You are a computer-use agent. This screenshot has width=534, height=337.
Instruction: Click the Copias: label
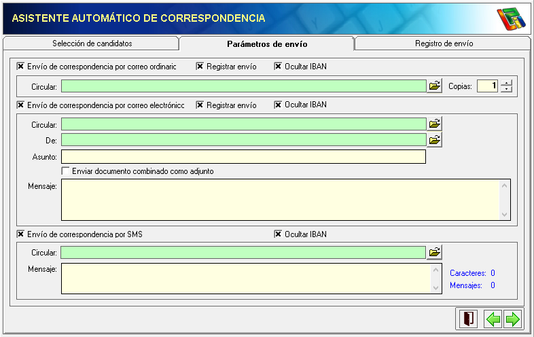click(x=460, y=86)
